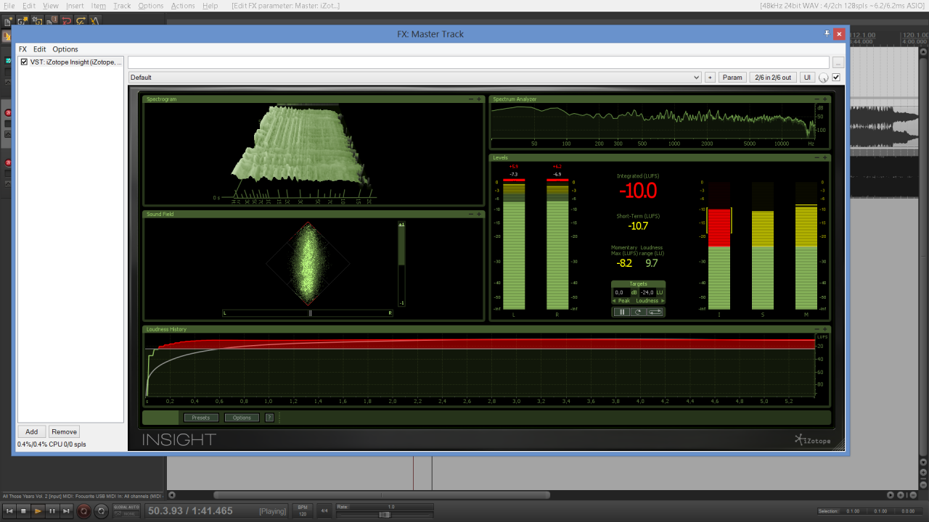
Task: Click the UI button
Action: [x=807, y=78]
